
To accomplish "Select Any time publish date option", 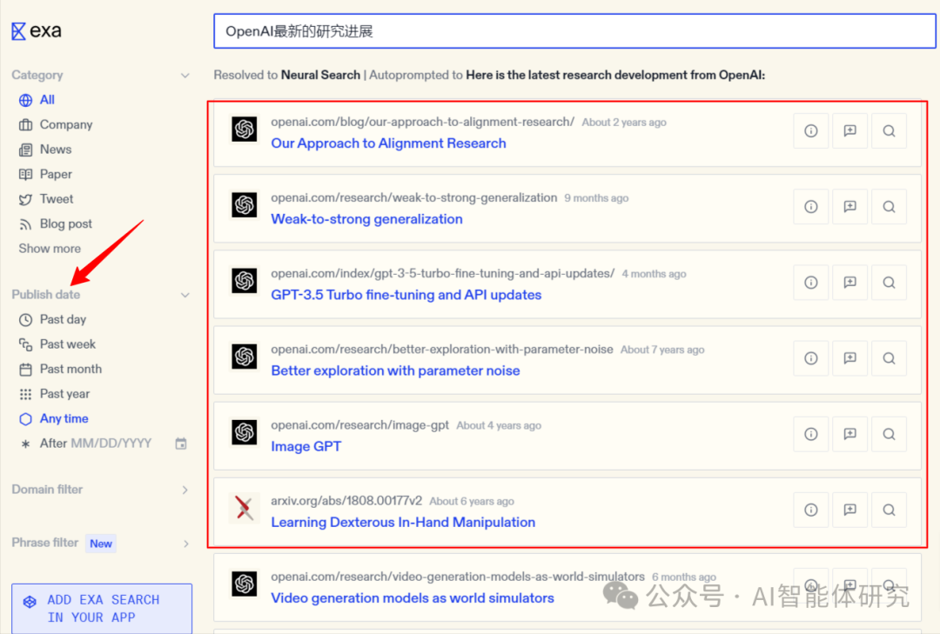I will tap(53, 419).
